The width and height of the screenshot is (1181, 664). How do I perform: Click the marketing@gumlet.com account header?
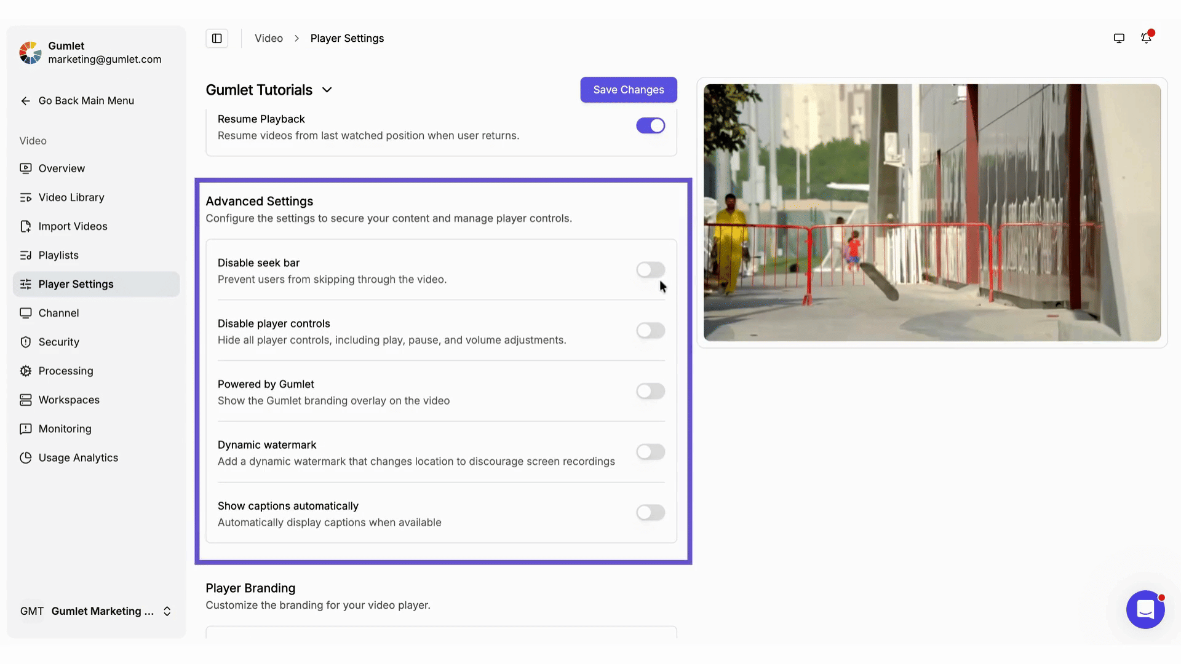click(90, 53)
